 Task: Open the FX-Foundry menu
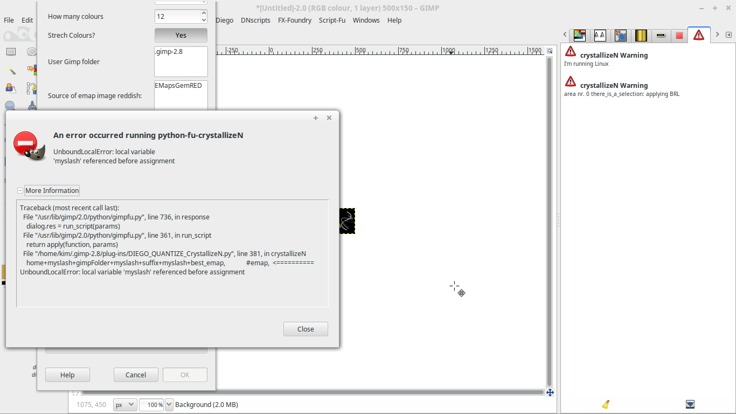pos(295,20)
